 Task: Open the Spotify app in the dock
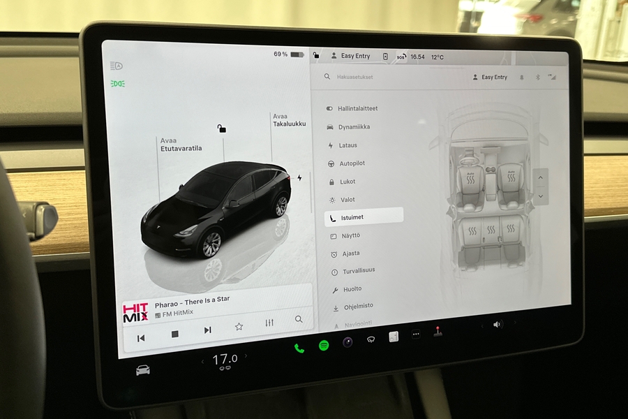click(x=323, y=346)
